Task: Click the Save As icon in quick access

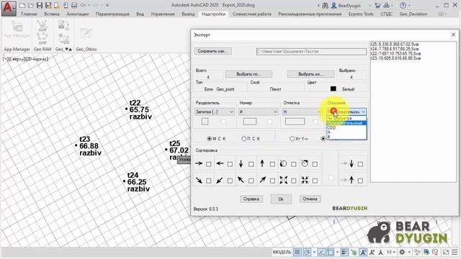Action: pyautogui.click(x=48, y=5)
